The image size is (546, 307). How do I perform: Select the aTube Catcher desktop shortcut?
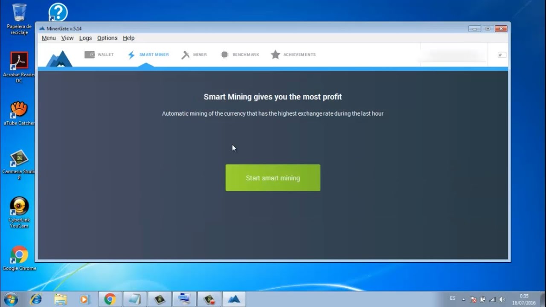pyautogui.click(x=19, y=113)
